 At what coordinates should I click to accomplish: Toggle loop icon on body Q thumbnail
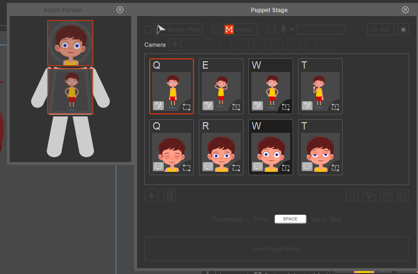(x=187, y=107)
